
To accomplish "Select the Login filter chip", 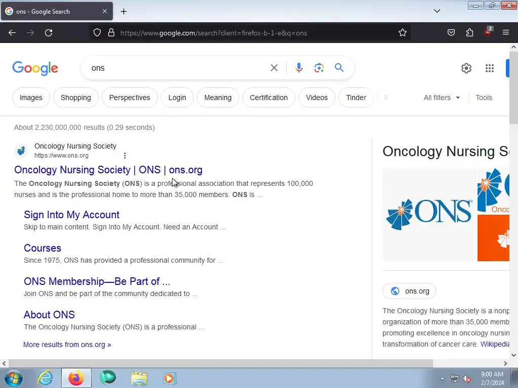I will (x=177, y=98).
